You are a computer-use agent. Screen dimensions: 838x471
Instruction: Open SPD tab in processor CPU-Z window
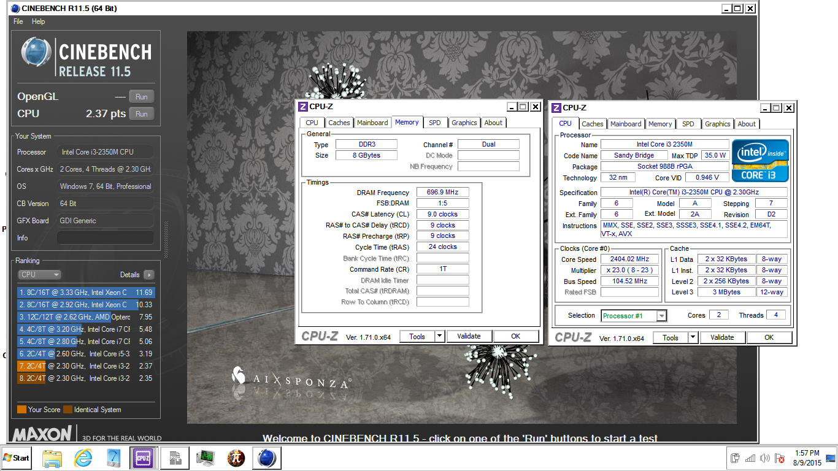click(688, 124)
